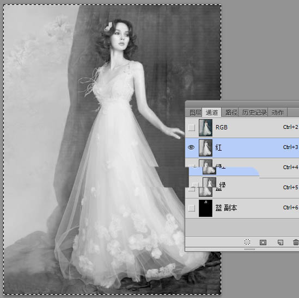Image resolution: width=299 pixels, height=298 pixels.
Task: Select the 通道 tab
Action: 211,113
